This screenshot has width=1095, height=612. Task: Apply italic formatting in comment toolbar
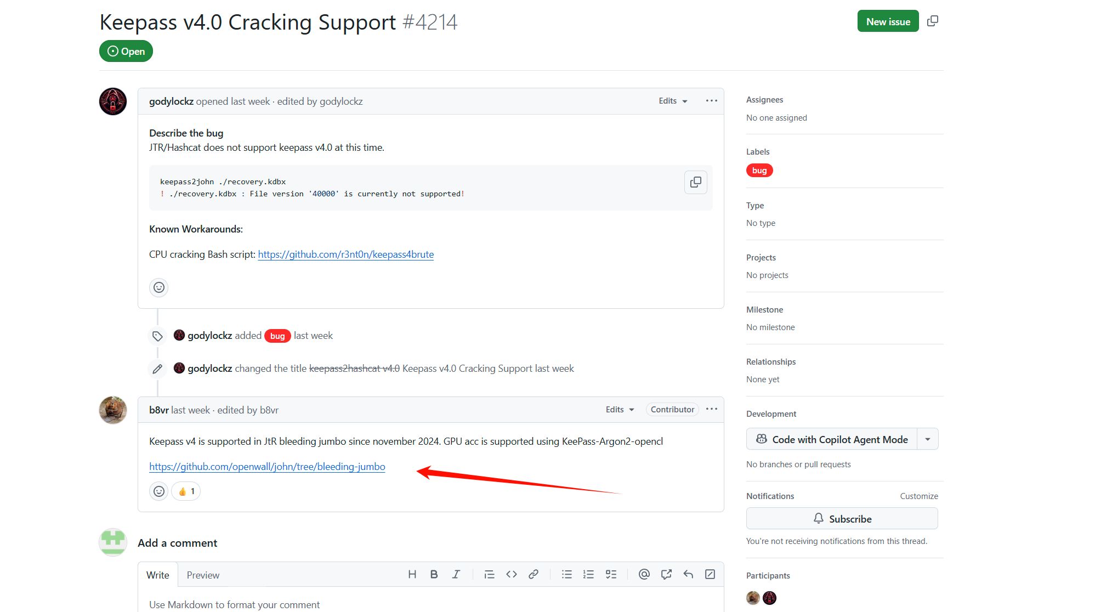coord(456,574)
